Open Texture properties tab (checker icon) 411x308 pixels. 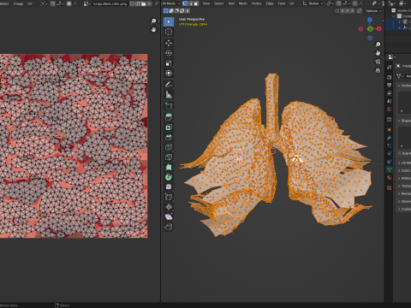pos(390,188)
